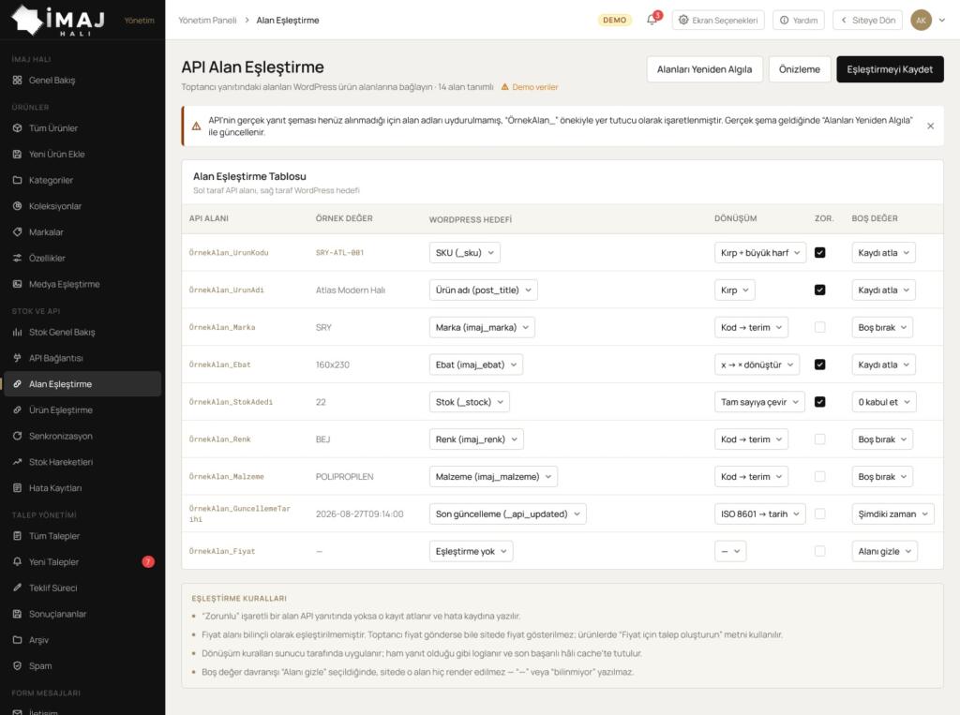Open ISO 8601 → tarih dropdown
The height and width of the screenshot is (715, 960).
(x=759, y=514)
